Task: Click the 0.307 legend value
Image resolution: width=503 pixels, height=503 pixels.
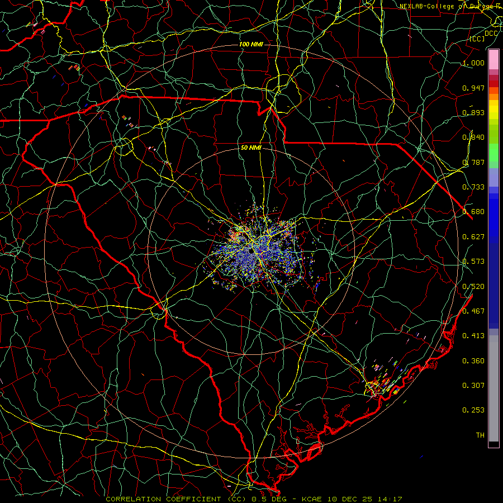Action: click(x=473, y=386)
